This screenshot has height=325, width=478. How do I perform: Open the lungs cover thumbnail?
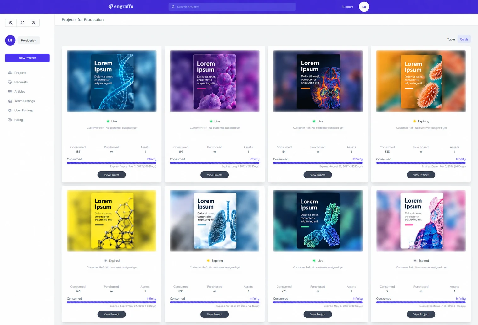pyautogui.click(x=215, y=220)
